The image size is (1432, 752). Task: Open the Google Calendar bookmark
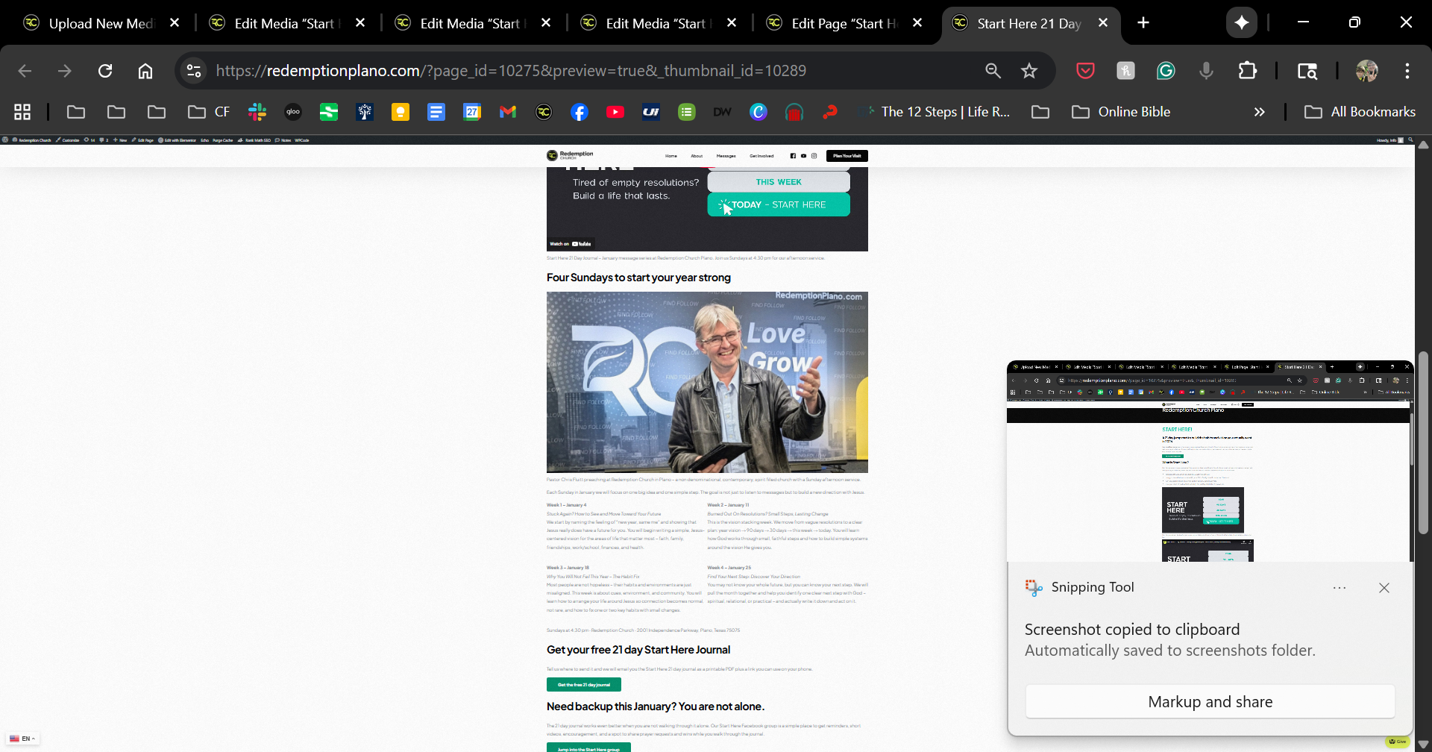coord(472,112)
